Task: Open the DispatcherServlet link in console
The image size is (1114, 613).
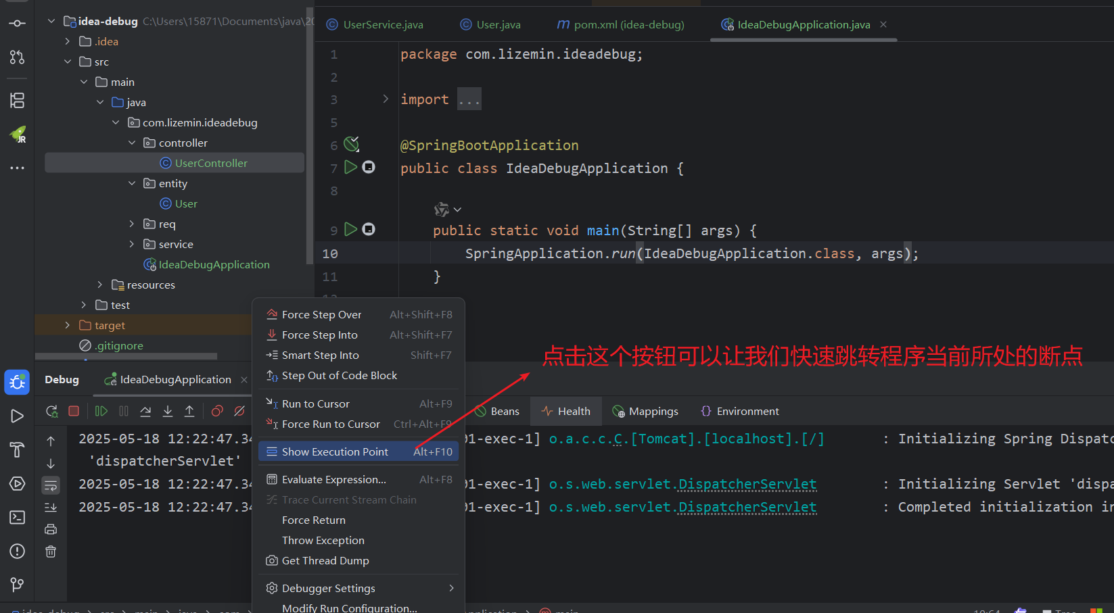Action: [x=747, y=485]
